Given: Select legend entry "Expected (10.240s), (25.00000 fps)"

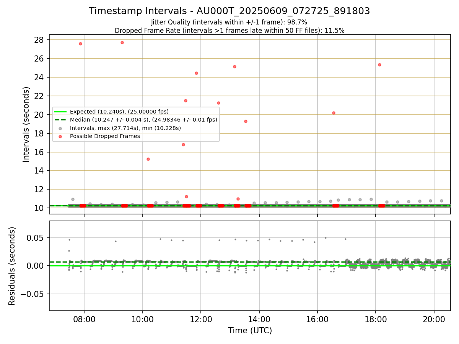Looking at the screenshot, I should (x=119, y=112).
